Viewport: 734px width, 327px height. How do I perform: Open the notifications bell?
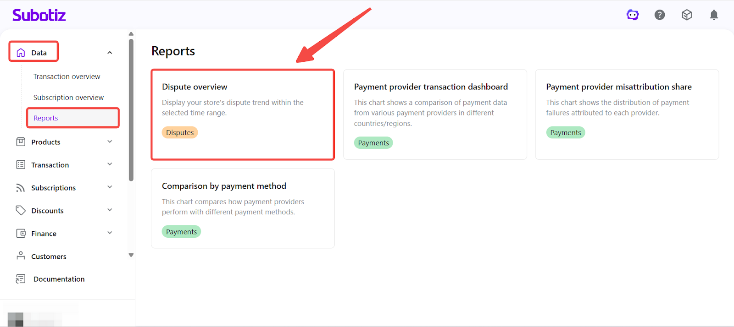(714, 15)
